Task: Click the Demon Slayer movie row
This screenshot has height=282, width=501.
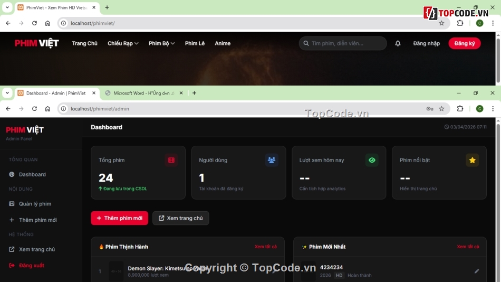Action: [188, 271]
